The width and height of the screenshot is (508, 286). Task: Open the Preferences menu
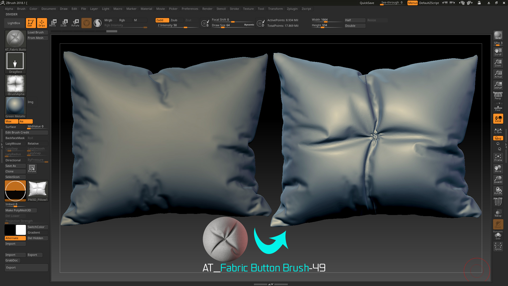[x=190, y=9]
